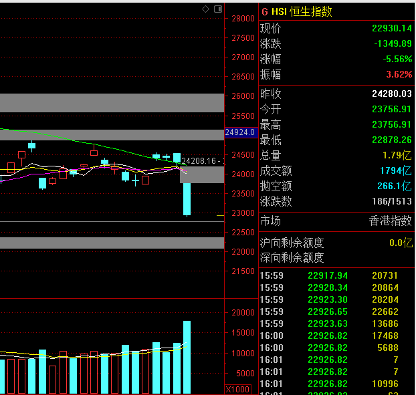Click the 23000 price axis label

pos(243,213)
